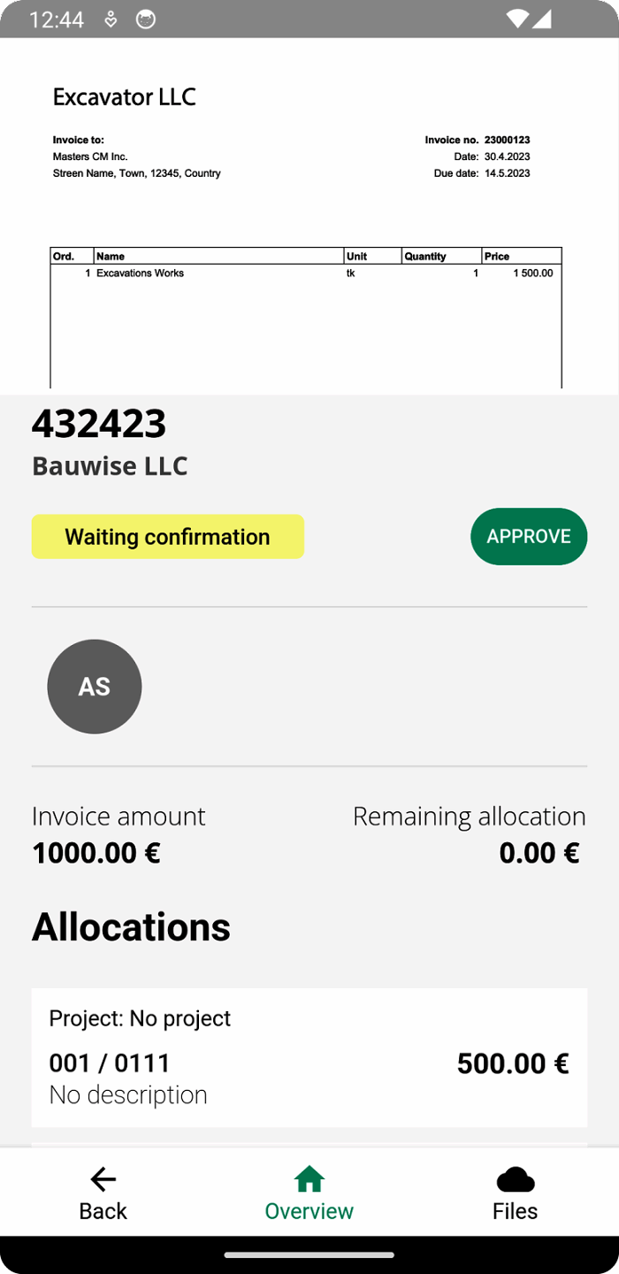Select the Back arrow icon in bottom navigation
This screenshot has height=1274, width=619.
(103, 1179)
